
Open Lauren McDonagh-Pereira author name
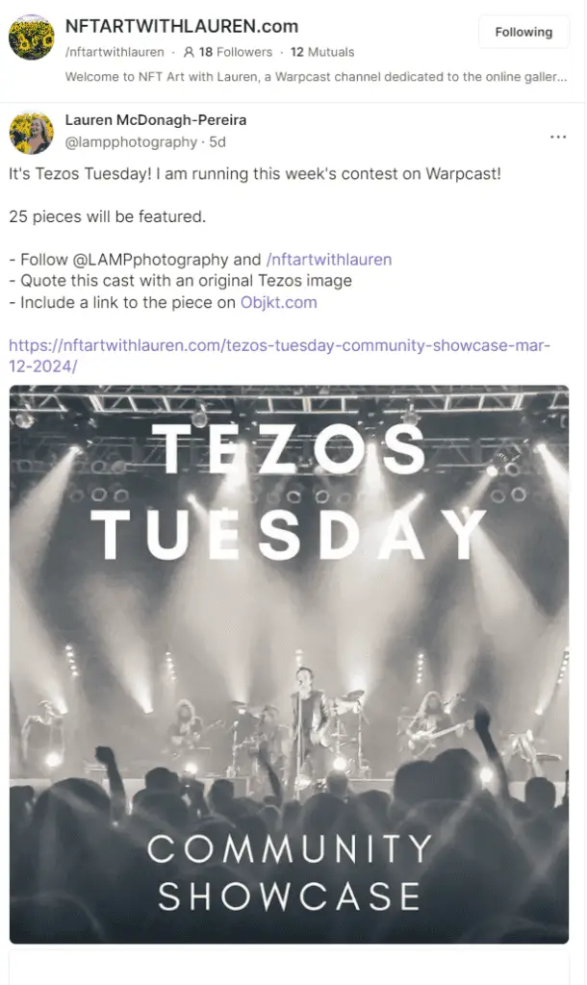click(x=156, y=120)
